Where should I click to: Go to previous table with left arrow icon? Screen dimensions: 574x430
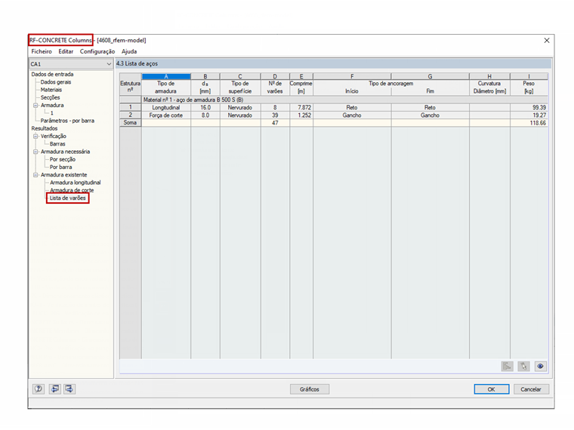click(x=55, y=389)
